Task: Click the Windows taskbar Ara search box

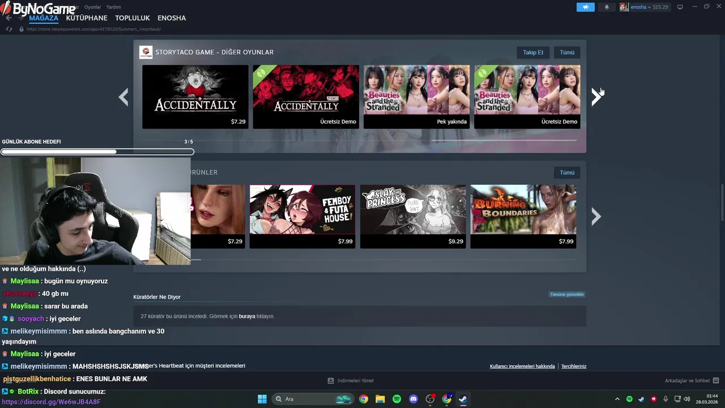Action: [312, 399]
